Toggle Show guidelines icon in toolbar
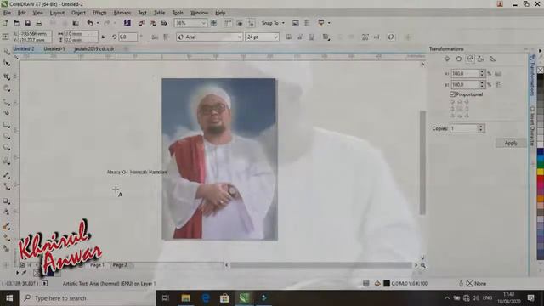The image size is (544, 306). [251, 23]
